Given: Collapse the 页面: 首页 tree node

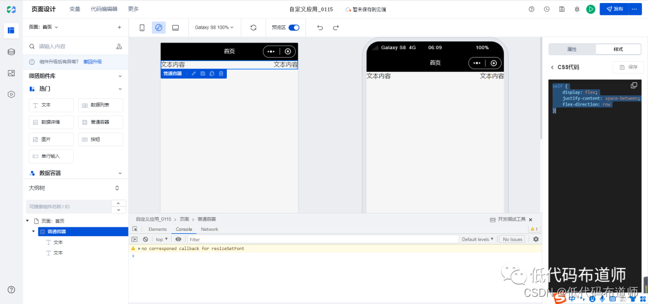Looking at the screenshot, I should point(28,221).
